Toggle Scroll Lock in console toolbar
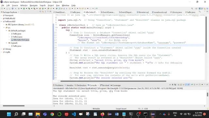This screenshot has width=209, height=118. click(181, 85)
